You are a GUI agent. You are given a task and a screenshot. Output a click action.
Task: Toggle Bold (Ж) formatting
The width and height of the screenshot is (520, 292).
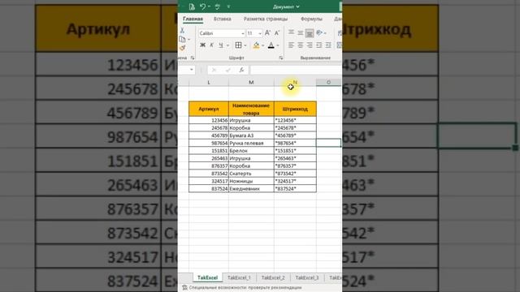[202, 45]
